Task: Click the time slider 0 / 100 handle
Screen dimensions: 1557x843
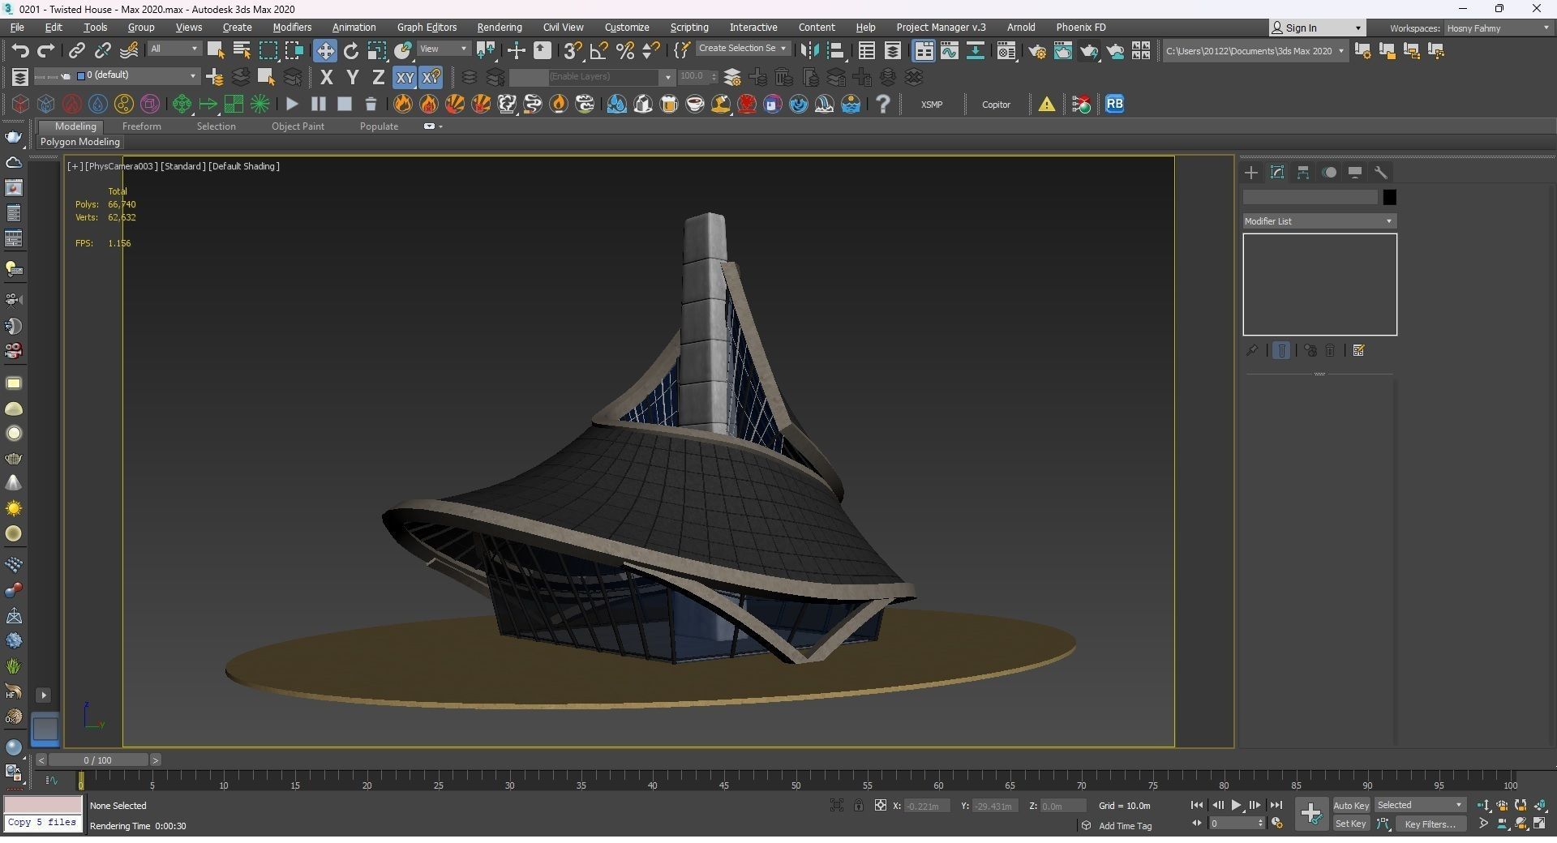Action: 97,760
